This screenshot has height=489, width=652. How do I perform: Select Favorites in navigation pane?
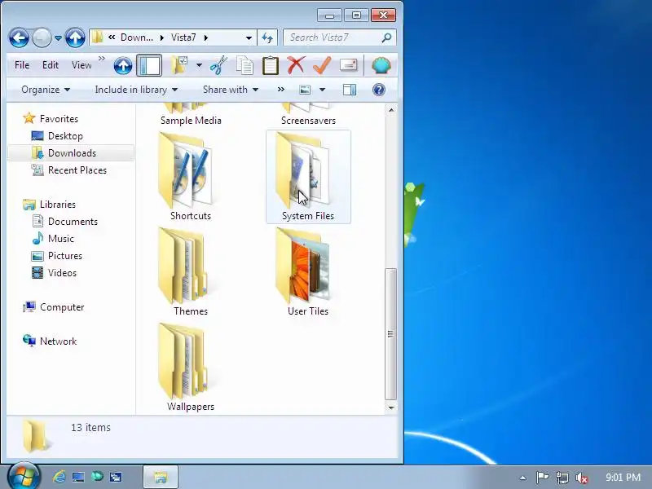point(59,119)
